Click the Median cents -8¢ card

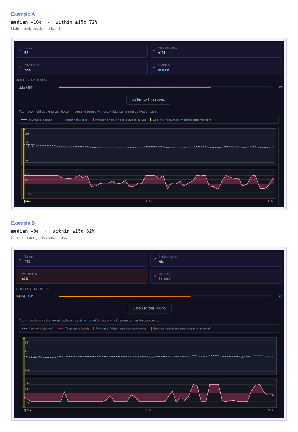[216, 259]
